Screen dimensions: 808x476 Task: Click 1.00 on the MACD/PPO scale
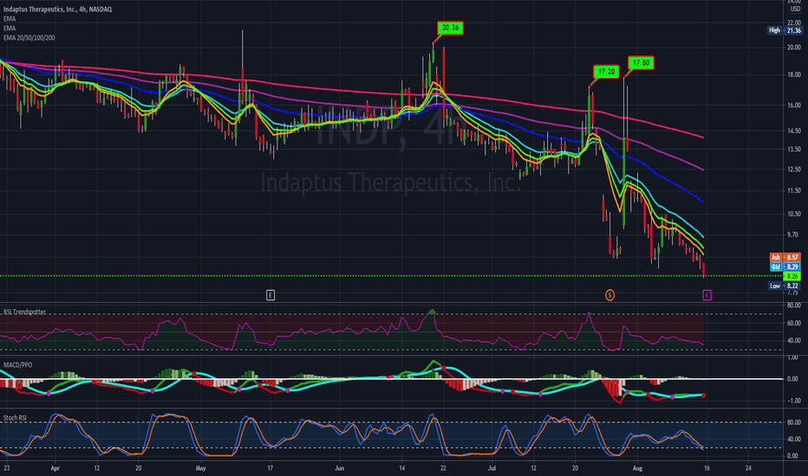792,357
